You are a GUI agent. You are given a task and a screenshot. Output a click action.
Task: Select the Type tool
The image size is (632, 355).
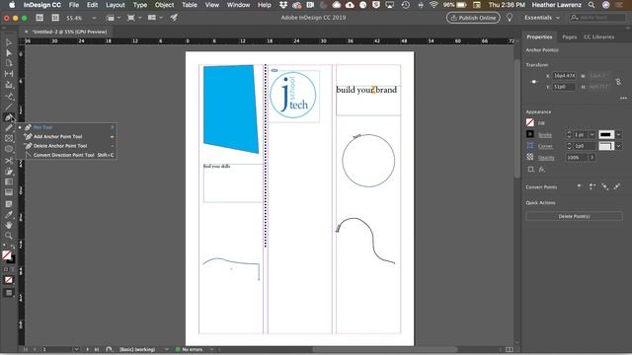pos(9,97)
